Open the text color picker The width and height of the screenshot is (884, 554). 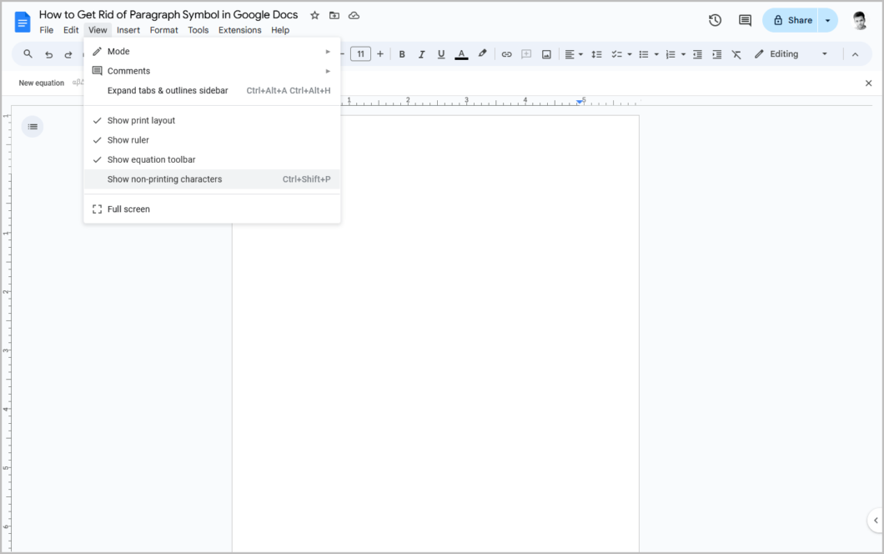click(461, 54)
